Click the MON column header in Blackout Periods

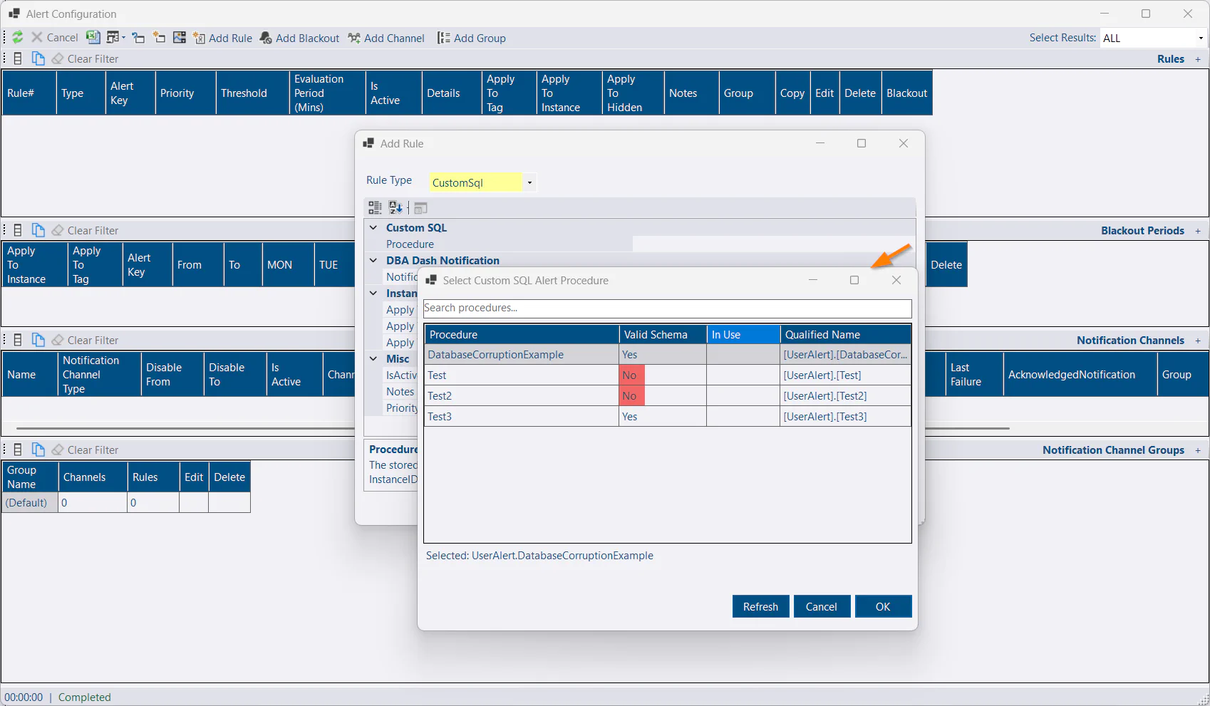288,265
